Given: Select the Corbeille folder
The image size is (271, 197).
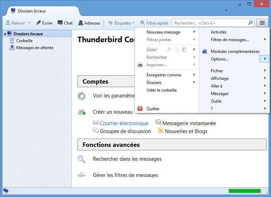Looking at the screenshot, I should tap(24, 41).
